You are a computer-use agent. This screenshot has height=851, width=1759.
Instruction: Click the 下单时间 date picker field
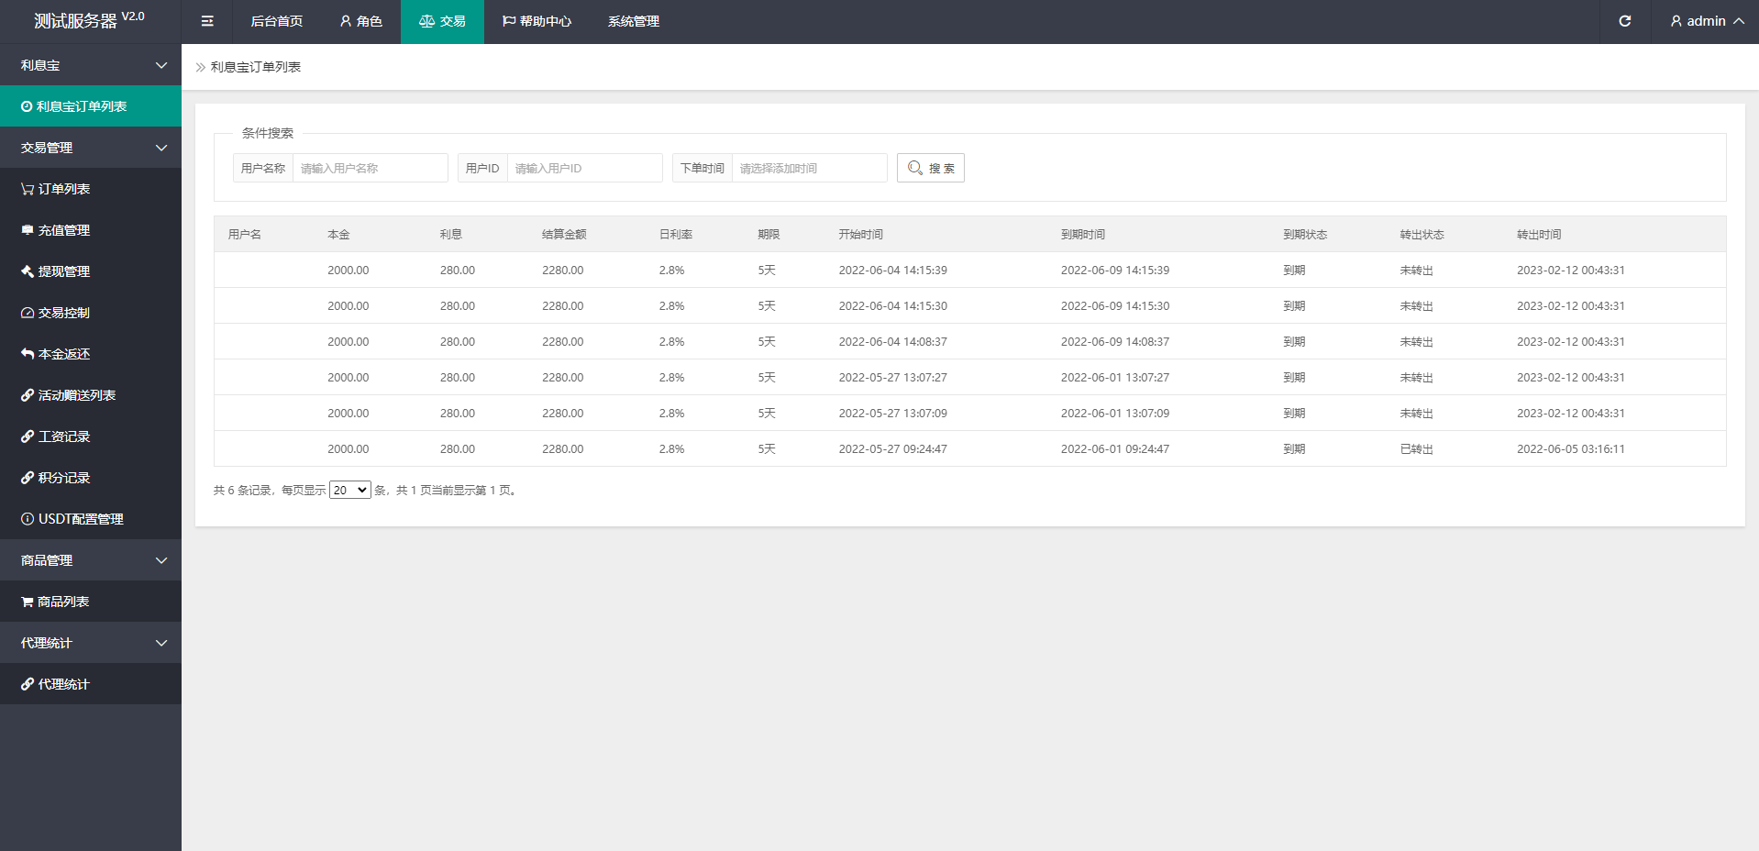(x=808, y=168)
